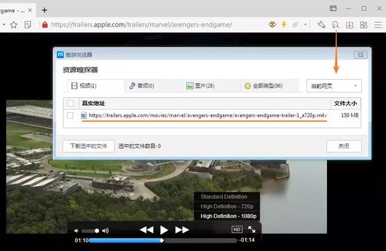Click the avengers-endgame-trailer-1_a720p.m4v URL
The image size is (386, 251).
tap(207, 115)
